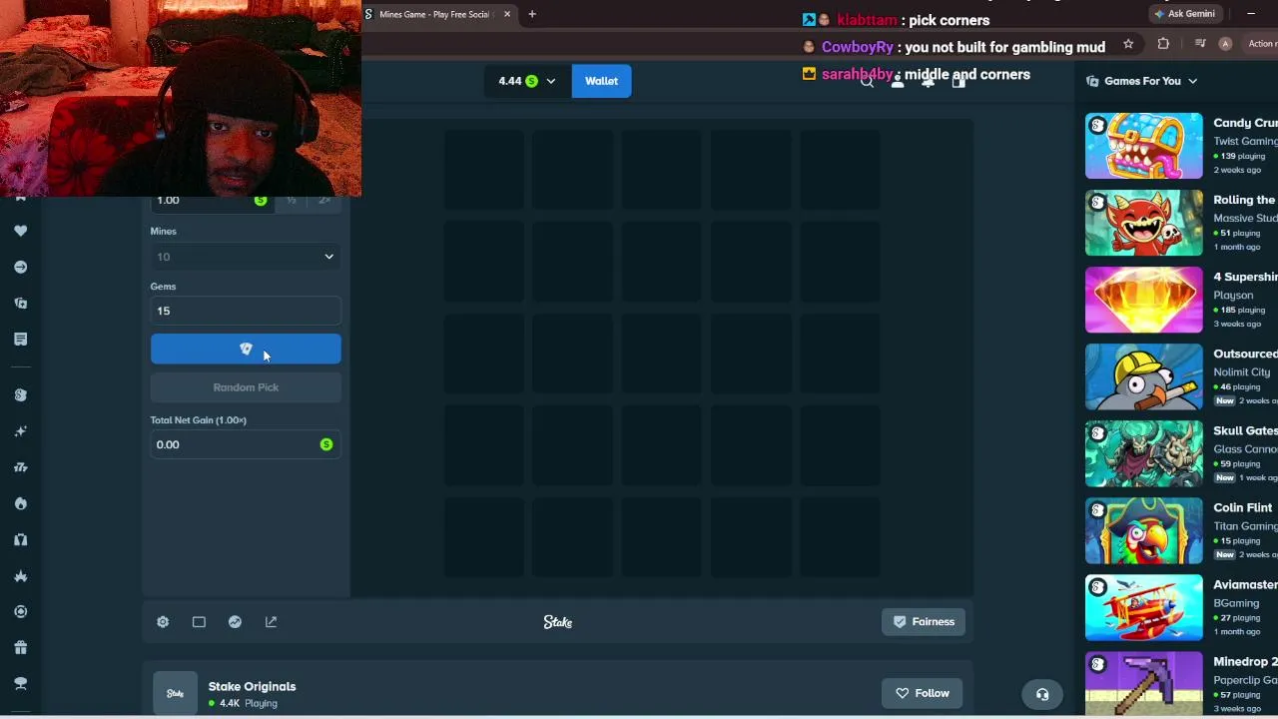
Task: Open the playing cards icon in sidebar
Action: 20,303
